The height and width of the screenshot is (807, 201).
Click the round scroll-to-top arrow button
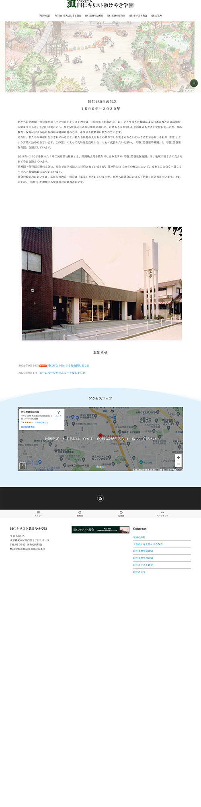click(x=194, y=83)
